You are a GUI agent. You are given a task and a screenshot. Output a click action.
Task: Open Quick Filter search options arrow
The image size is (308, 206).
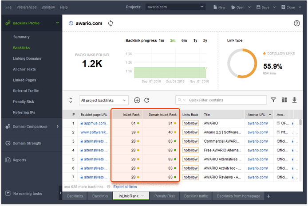click(x=184, y=100)
